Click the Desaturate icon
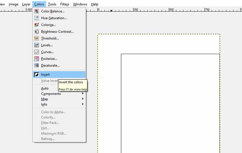The width and height of the screenshot is (242, 153). click(37, 65)
